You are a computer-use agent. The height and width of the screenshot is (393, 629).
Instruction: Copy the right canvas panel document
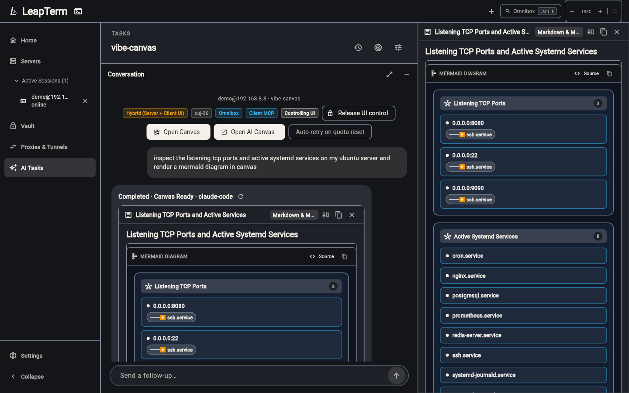tap(604, 32)
